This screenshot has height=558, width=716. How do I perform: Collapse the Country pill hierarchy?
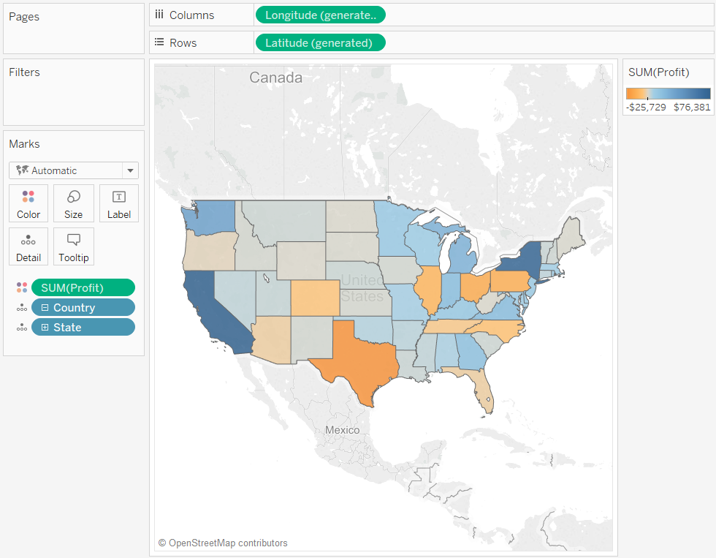click(45, 308)
